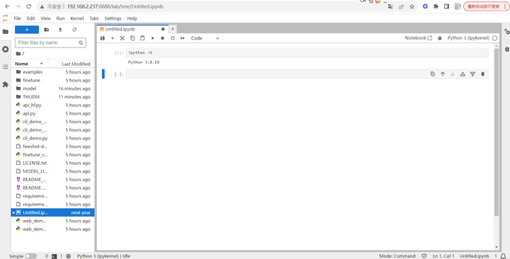Move the active cell up with the arrow icon
The height and width of the screenshot is (259, 510).
(x=443, y=74)
